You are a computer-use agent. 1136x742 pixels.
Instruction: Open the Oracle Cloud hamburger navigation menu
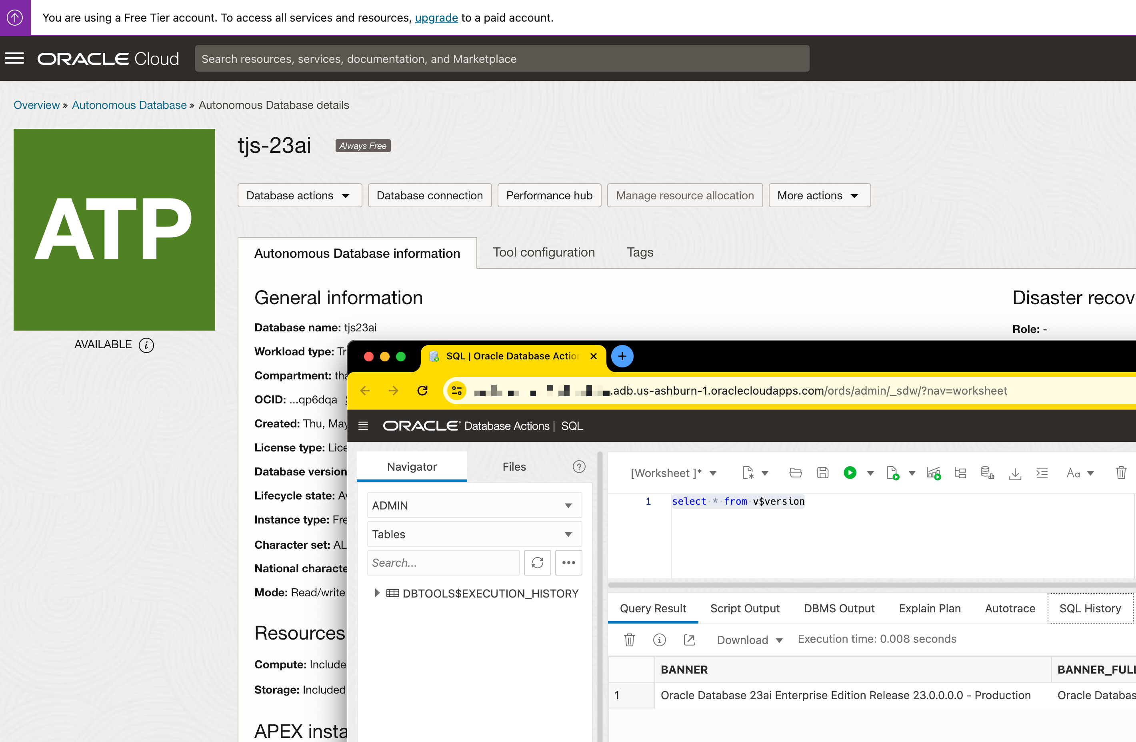coord(14,59)
